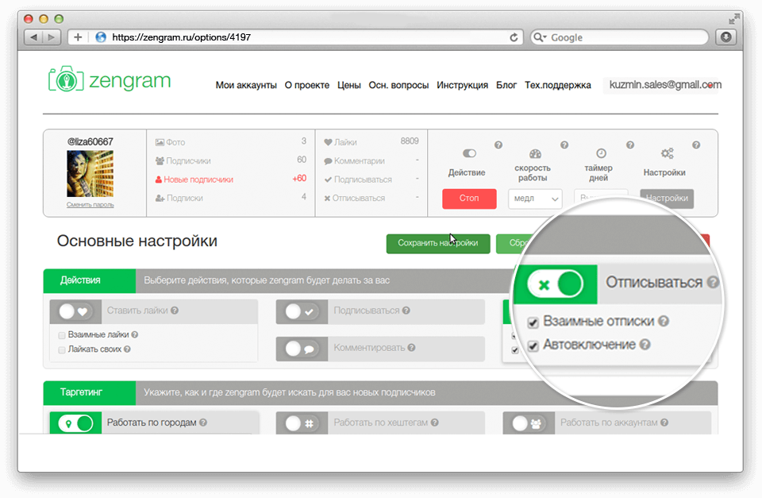
Task: Open the Цены menu item
Action: pos(348,85)
